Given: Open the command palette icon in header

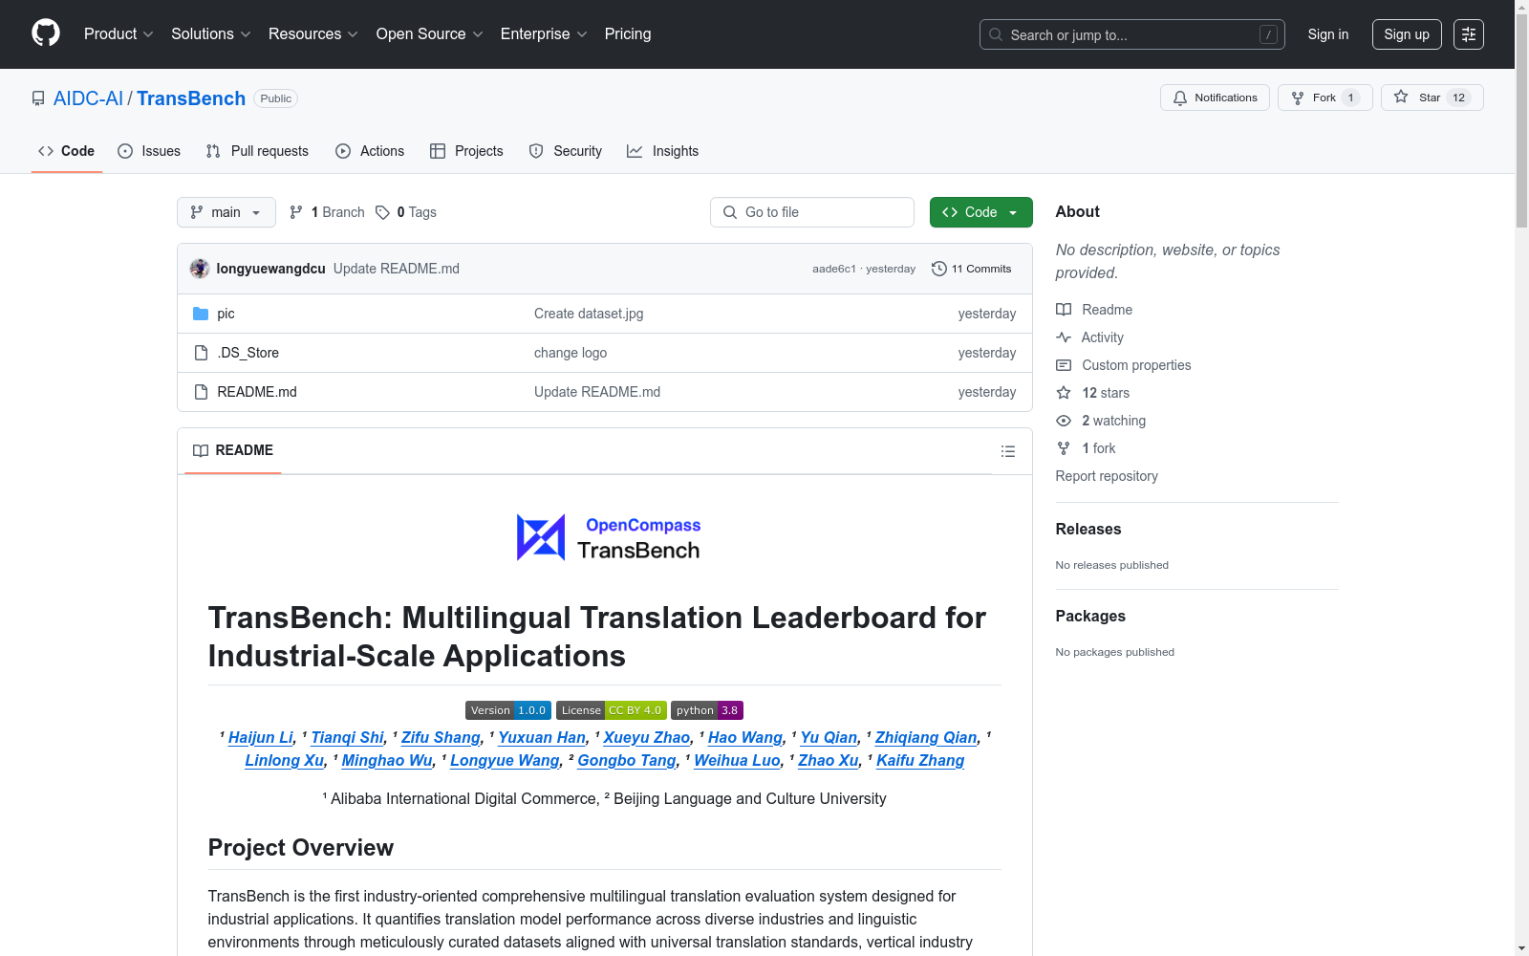Looking at the screenshot, I should (x=1469, y=34).
